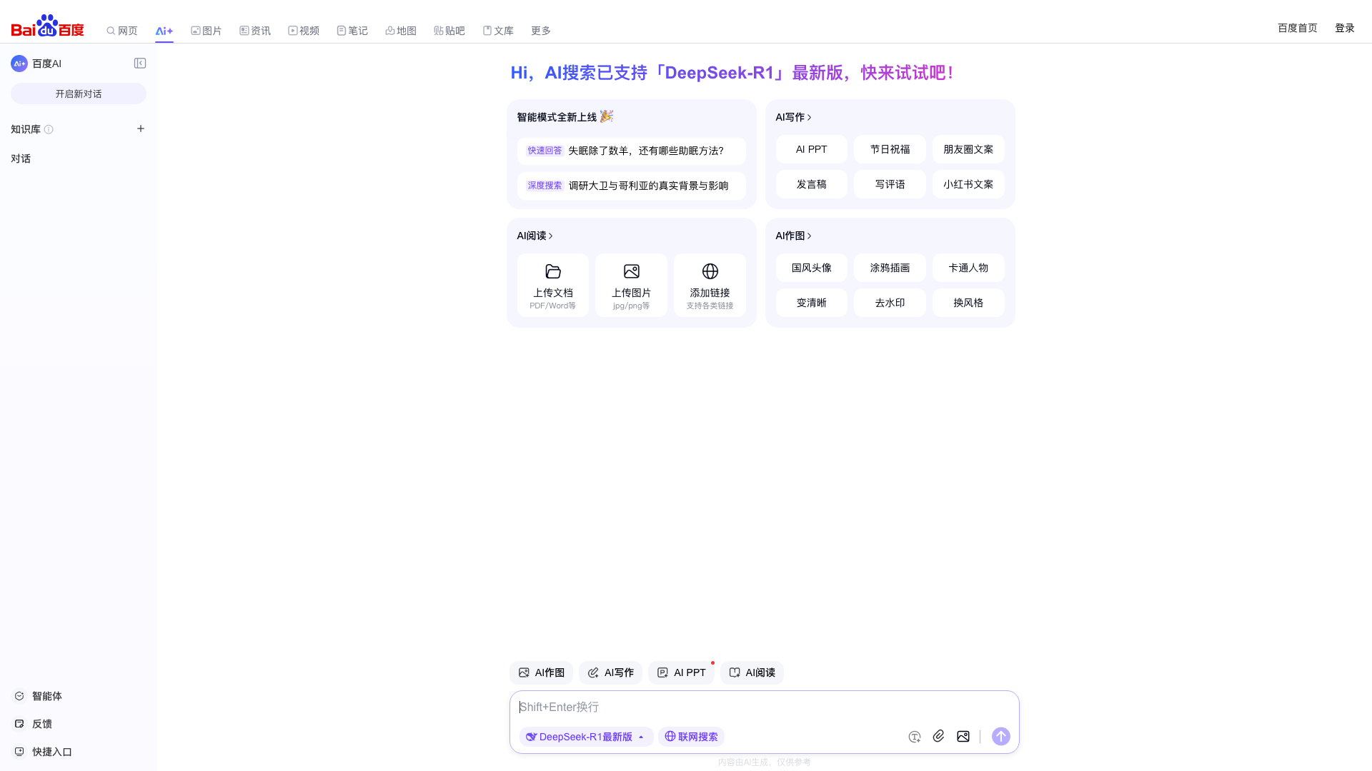Toggle the 联网搜索 web search option

click(x=691, y=737)
